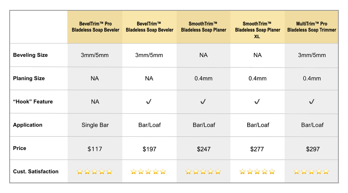
Task: Select the MultiTrim Pro Bladeless Soap Trimmer header
Action: (312, 27)
